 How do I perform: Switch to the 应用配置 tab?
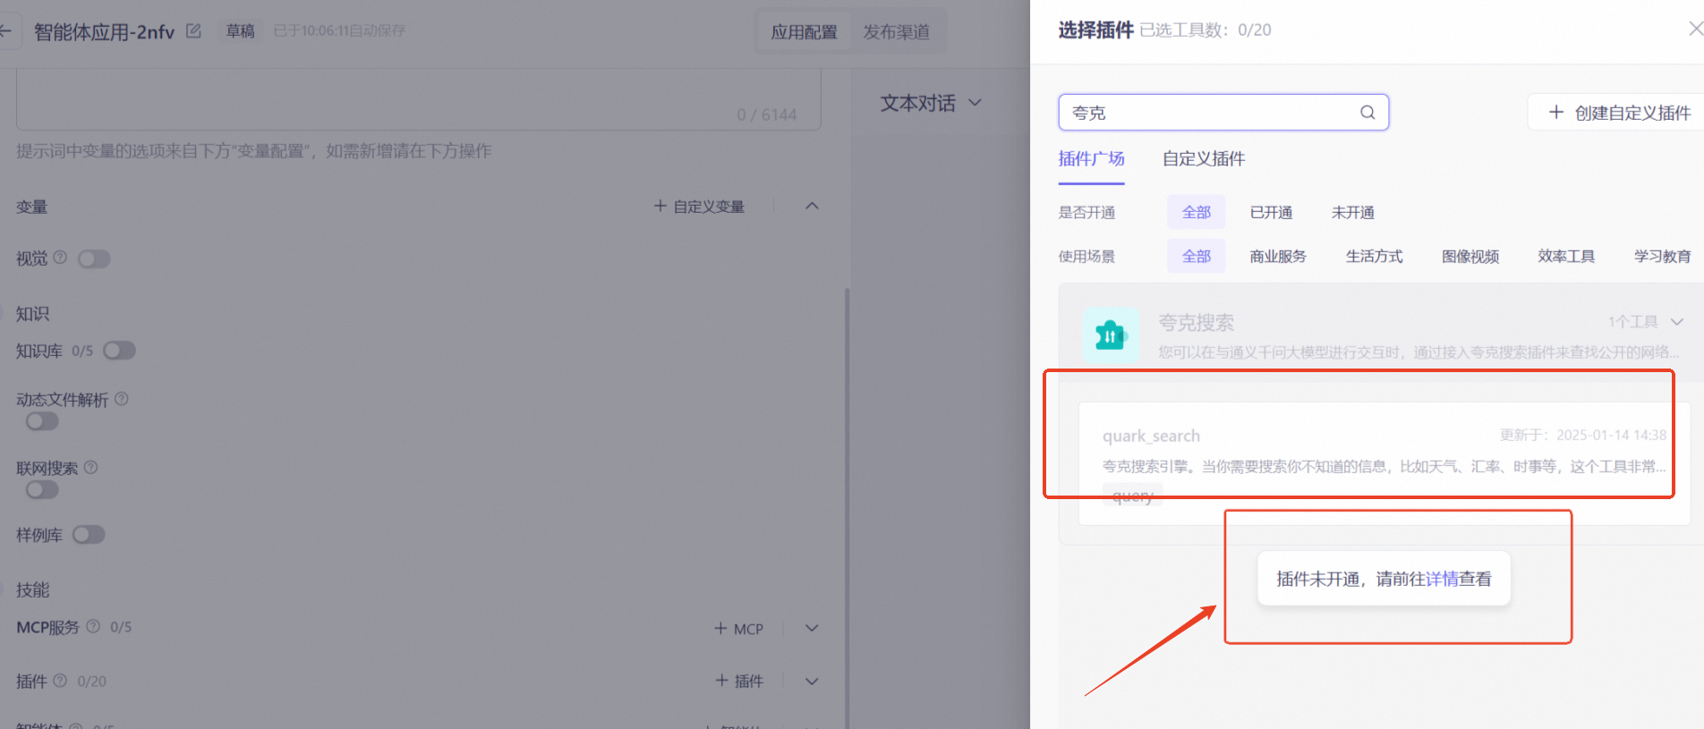pyautogui.click(x=804, y=31)
